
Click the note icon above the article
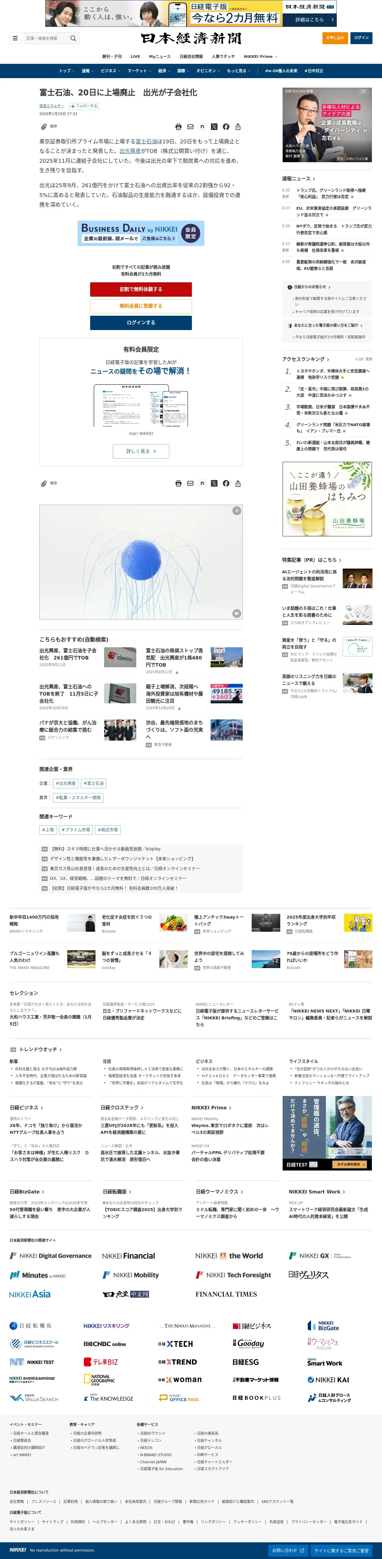click(202, 127)
